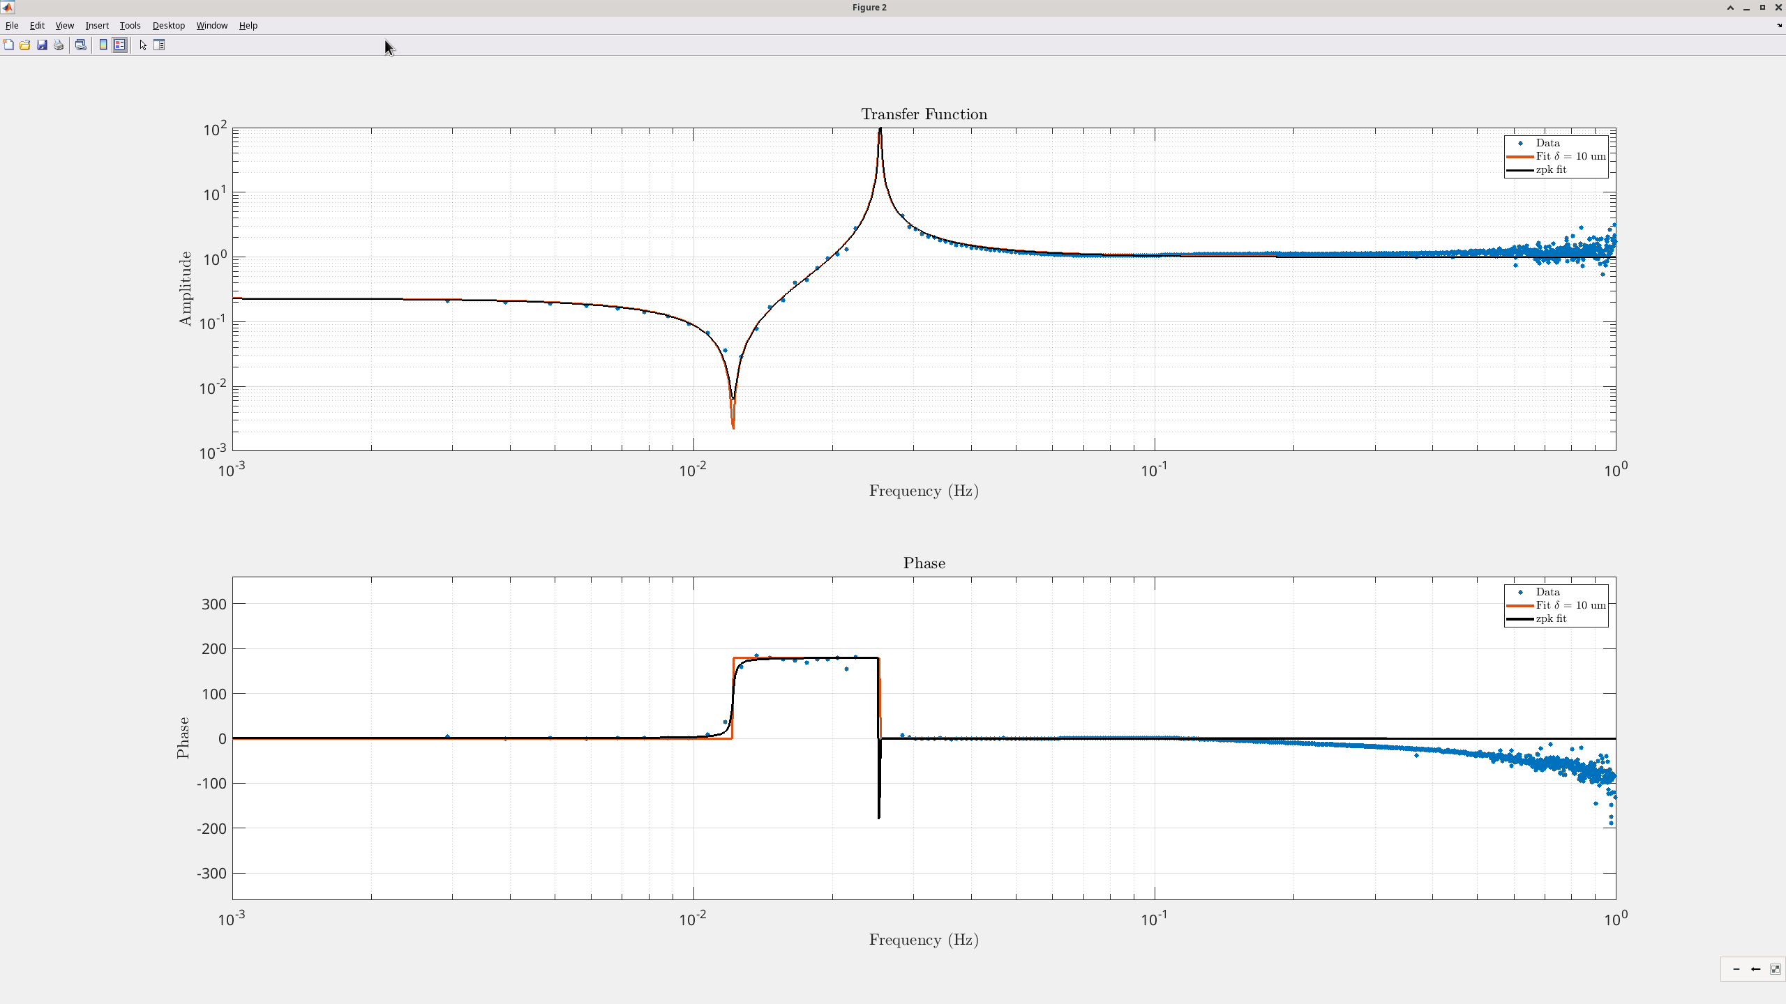
Task: Activate the Edit Plot arrow tool
Action: click(x=143, y=45)
